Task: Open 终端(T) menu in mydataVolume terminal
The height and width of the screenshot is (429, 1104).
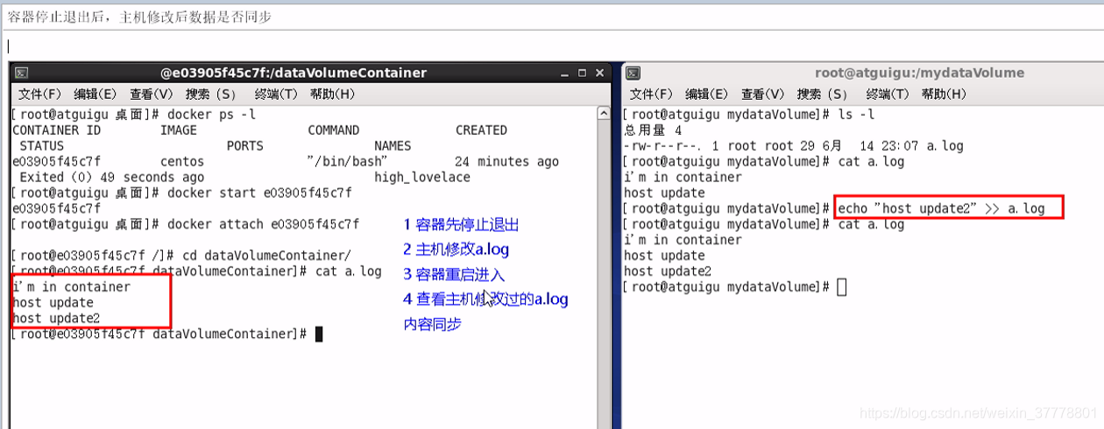Action: coord(888,94)
